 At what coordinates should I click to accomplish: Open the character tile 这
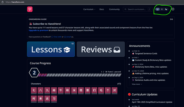(47, 98)
